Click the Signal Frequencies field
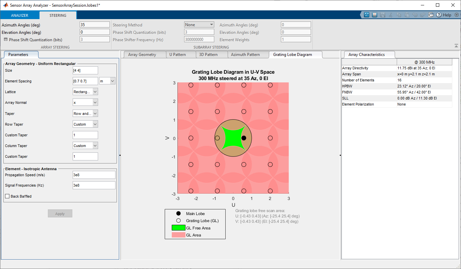The height and width of the screenshot is (269, 461). 94,185
